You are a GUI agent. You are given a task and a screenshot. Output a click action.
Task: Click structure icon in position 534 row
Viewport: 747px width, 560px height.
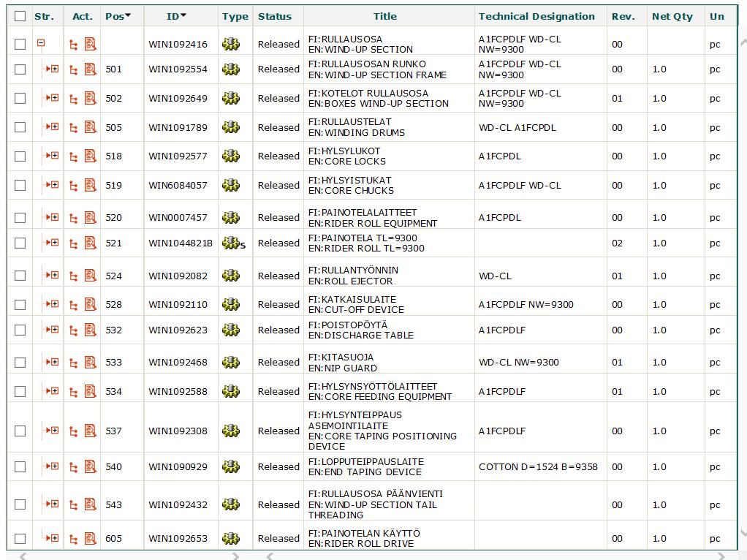(x=73, y=392)
